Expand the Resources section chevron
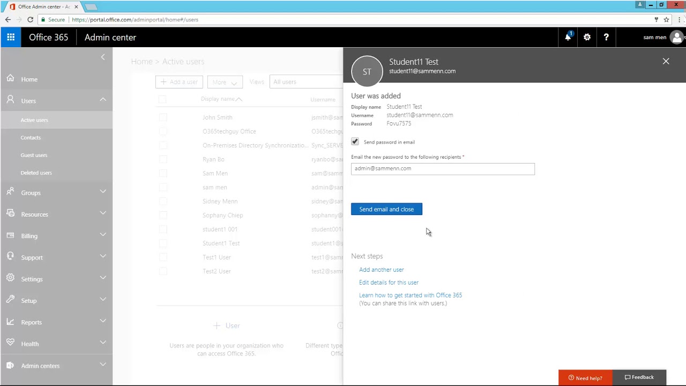Screen dimensions: 686x386 [x=103, y=213]
